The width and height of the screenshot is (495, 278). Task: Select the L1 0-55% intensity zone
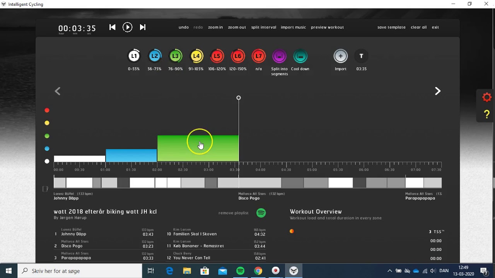134,56
